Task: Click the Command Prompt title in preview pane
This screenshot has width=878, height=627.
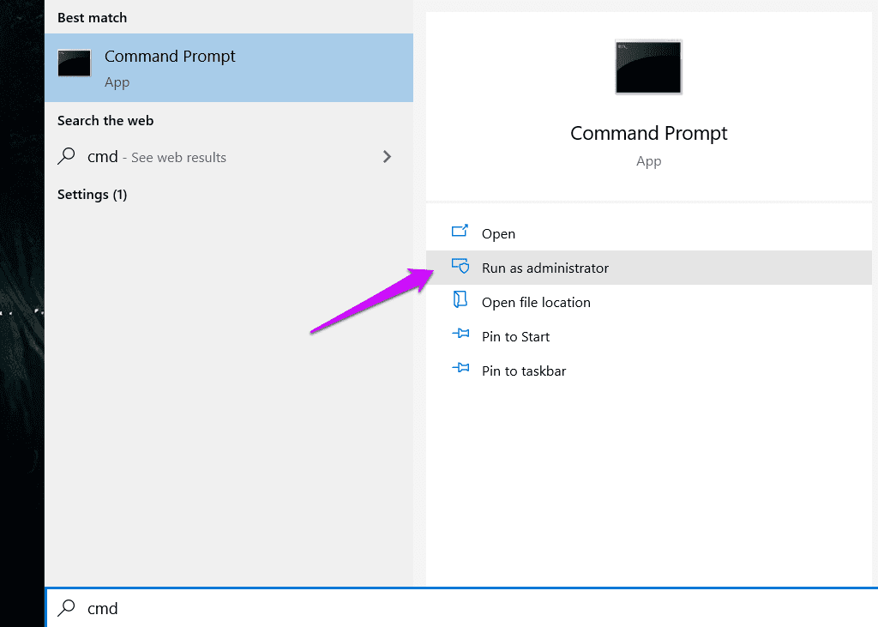Action: [x=648, y=133]
